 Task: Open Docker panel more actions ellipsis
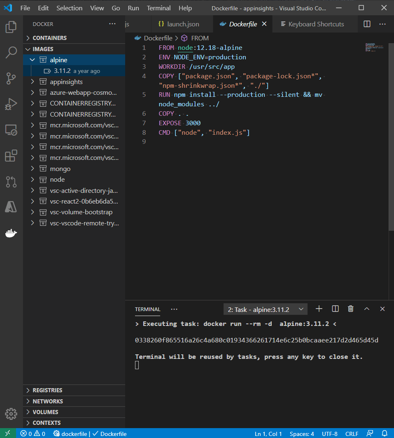[x=112, y=24]
